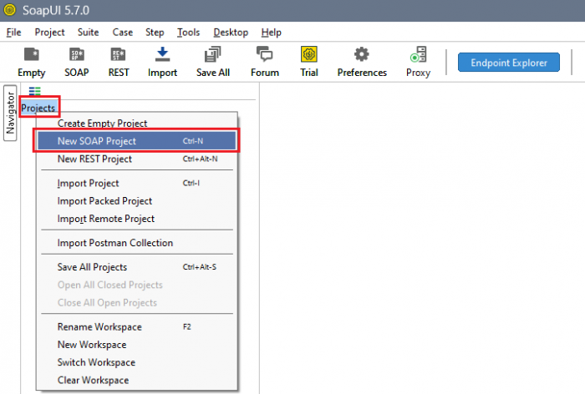Screen dimensions: 585x394
Task: Click Save All Projects menu item
Action: 92,267
